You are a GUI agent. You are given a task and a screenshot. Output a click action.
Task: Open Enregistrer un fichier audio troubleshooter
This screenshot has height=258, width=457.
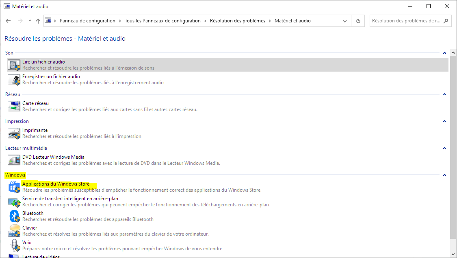pyautogui.click(x=51, y=77)
